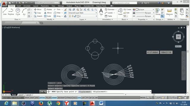Open the Parametric ribbon tab

pos(45,6)
